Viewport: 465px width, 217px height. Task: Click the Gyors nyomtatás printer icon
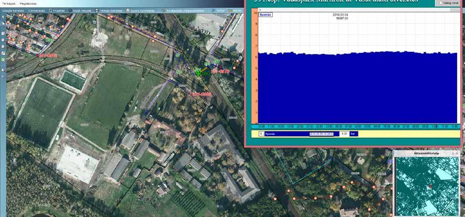point(128,10)
